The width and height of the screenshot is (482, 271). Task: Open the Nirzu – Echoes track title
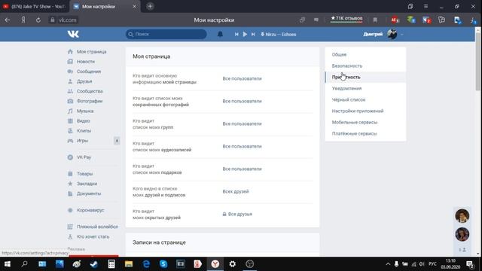(279, 34)
